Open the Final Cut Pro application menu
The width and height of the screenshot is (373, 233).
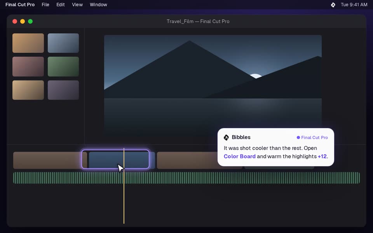click(20, 5)
